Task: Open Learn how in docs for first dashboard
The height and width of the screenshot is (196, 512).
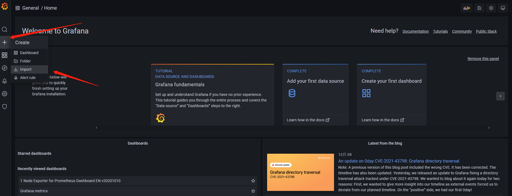Action: 383,120
